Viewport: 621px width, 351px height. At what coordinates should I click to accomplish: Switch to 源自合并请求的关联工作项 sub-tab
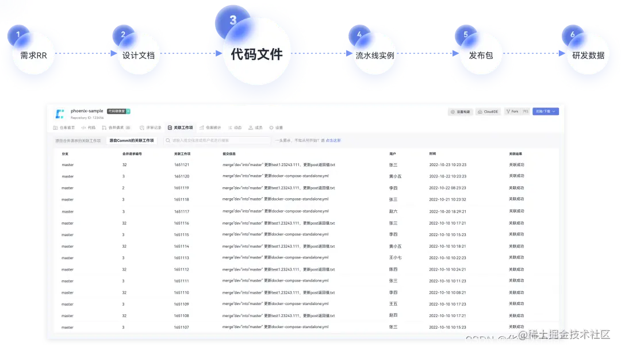(x=78, y=141)
